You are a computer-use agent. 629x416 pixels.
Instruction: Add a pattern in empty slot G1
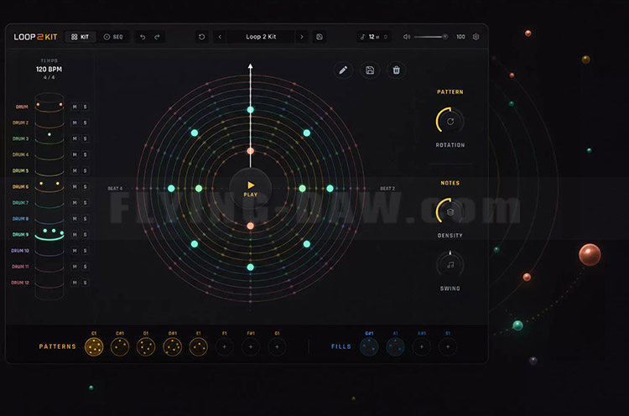[277, 347]
